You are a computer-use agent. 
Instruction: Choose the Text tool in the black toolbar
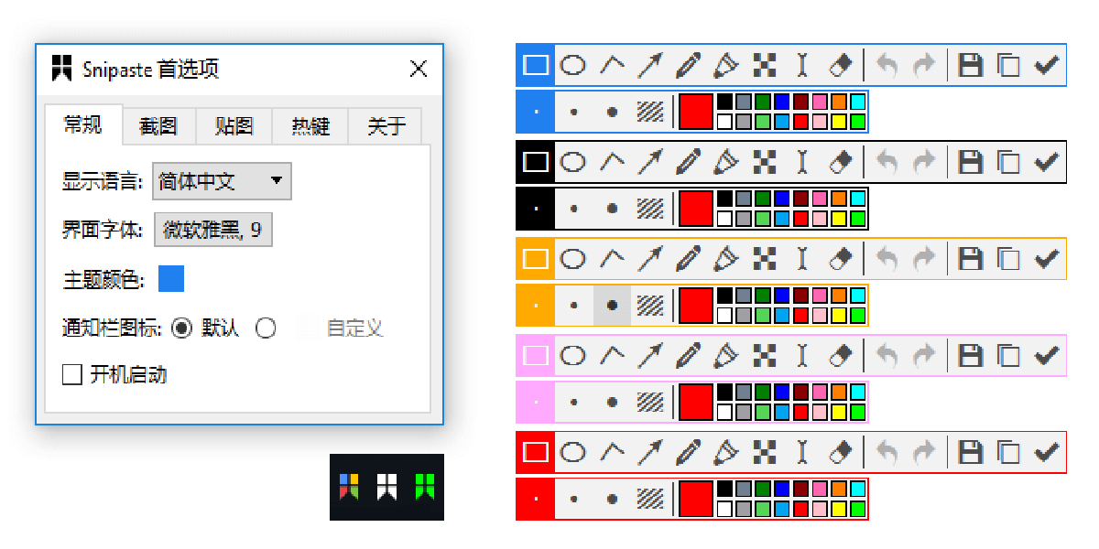coord(802,162)
